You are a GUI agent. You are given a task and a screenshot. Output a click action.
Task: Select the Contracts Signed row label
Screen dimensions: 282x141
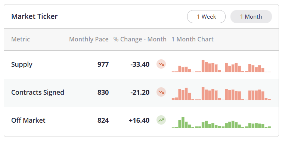(38, 93)
